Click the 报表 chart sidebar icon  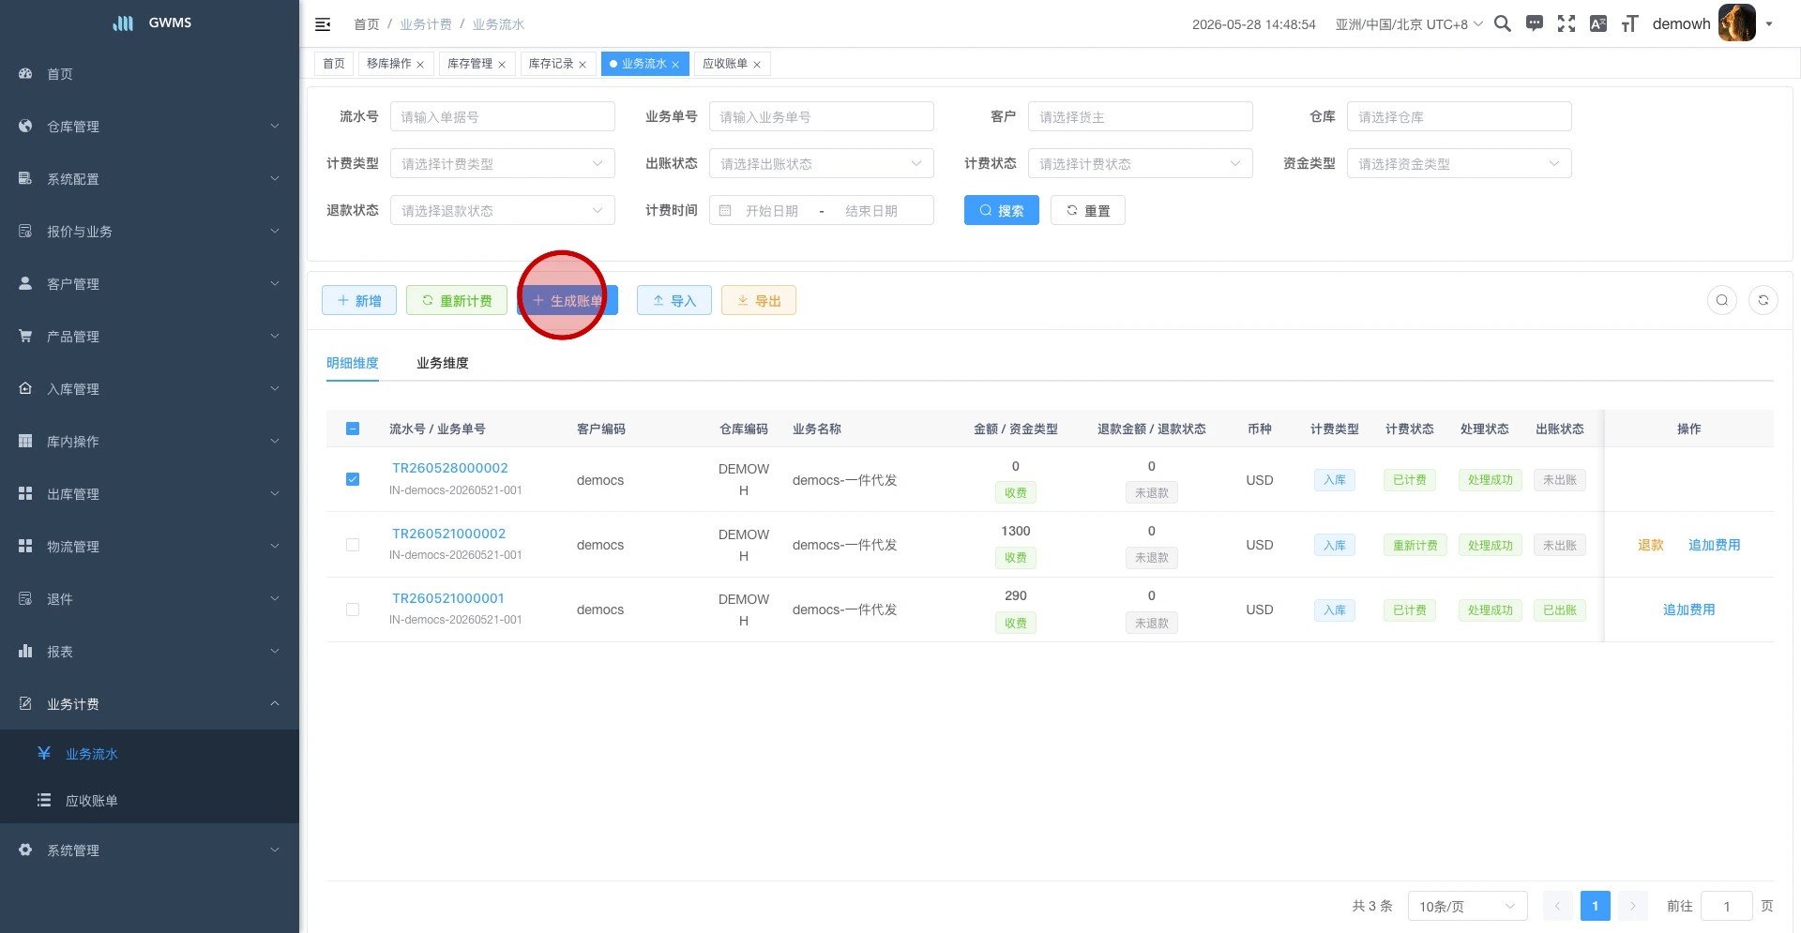pos(25,651)
